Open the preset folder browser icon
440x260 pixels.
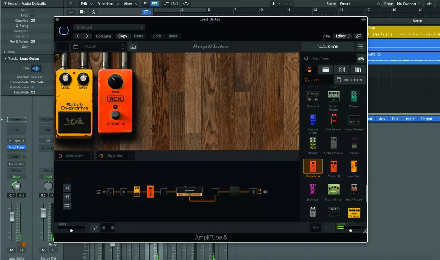tap(76, 47)
